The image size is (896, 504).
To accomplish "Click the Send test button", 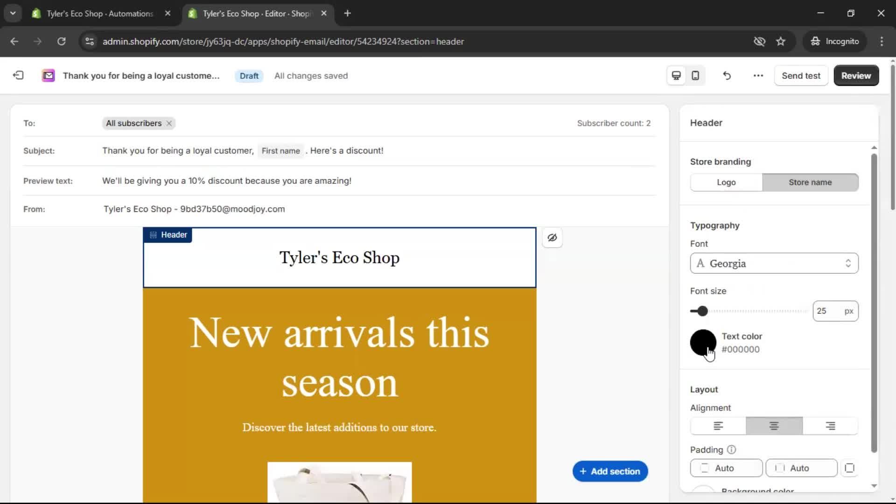I will pyautogui.click(x=801, y=75).
